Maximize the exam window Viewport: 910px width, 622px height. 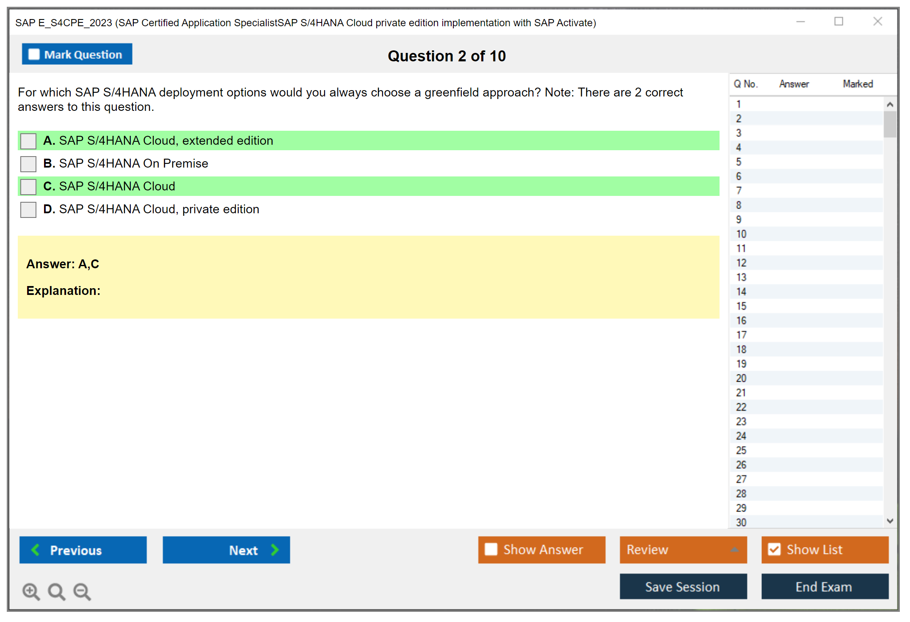pos(838,22)
